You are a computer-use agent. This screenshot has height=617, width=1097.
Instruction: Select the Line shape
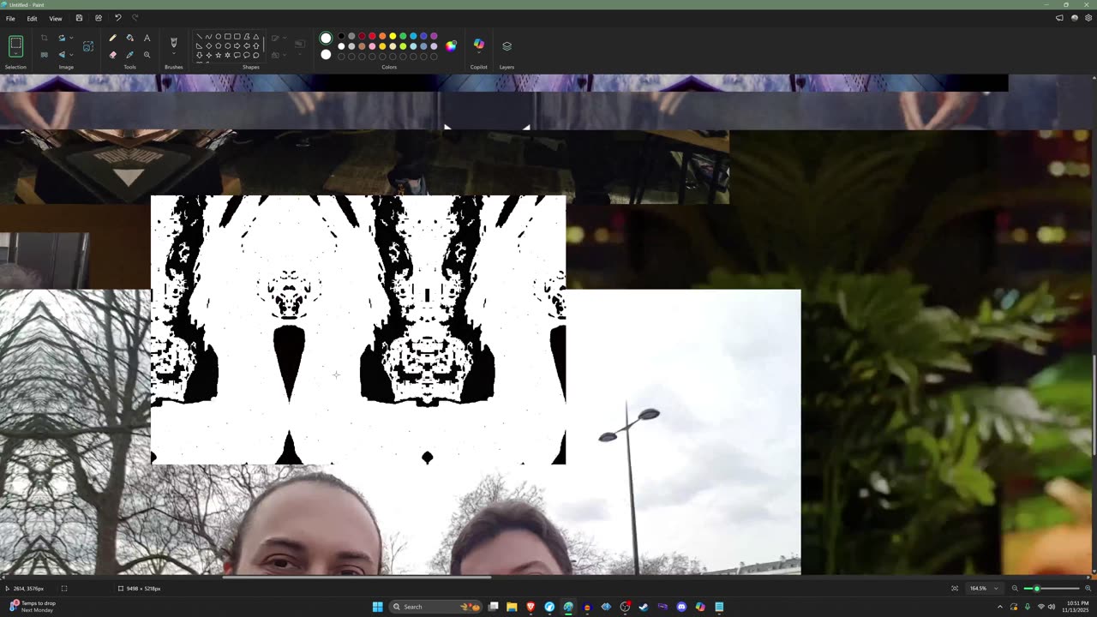tap(199, 36)
